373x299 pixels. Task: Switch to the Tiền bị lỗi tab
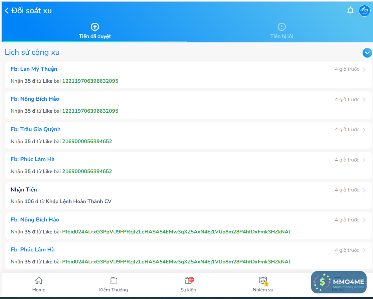pyautogui.click(x=281, y=31)
